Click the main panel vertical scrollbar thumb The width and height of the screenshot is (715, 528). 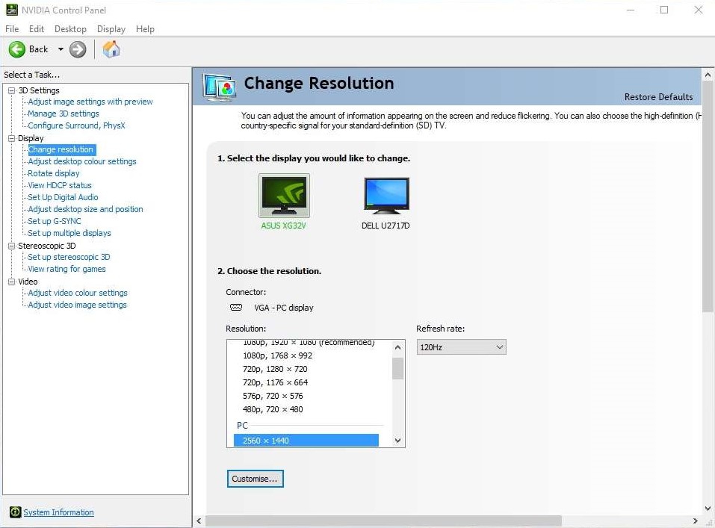point(708,197)
